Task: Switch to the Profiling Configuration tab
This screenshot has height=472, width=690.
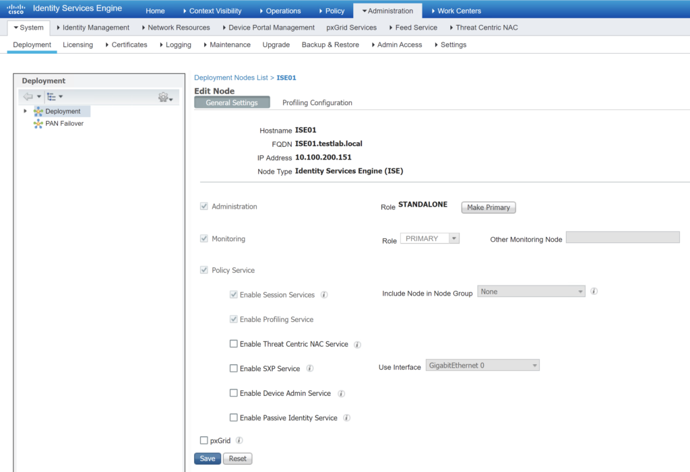Action: [317, 103]
